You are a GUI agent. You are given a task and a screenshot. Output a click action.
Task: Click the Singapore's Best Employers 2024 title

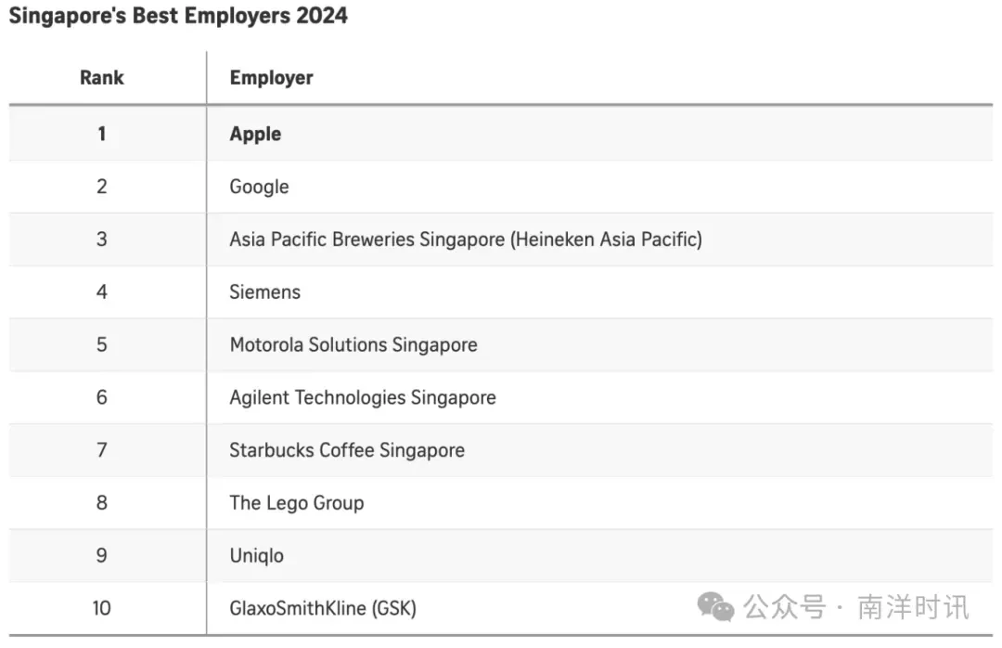(178, 16)
